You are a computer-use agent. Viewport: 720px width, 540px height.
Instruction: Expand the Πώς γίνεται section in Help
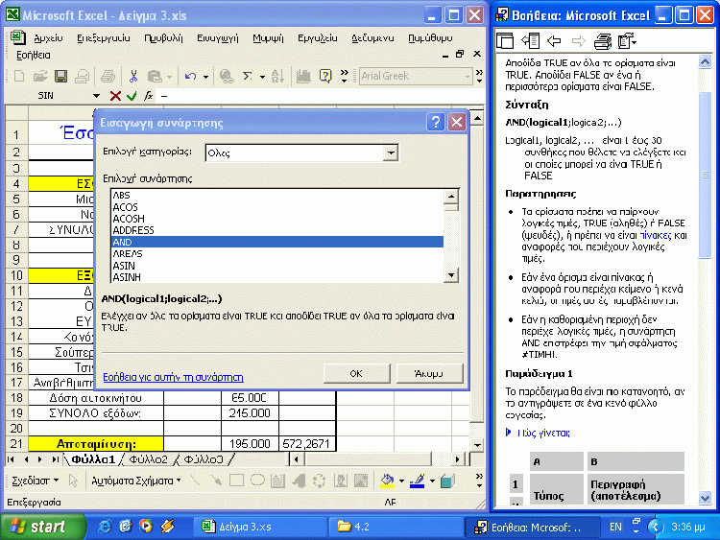(538, 433)
